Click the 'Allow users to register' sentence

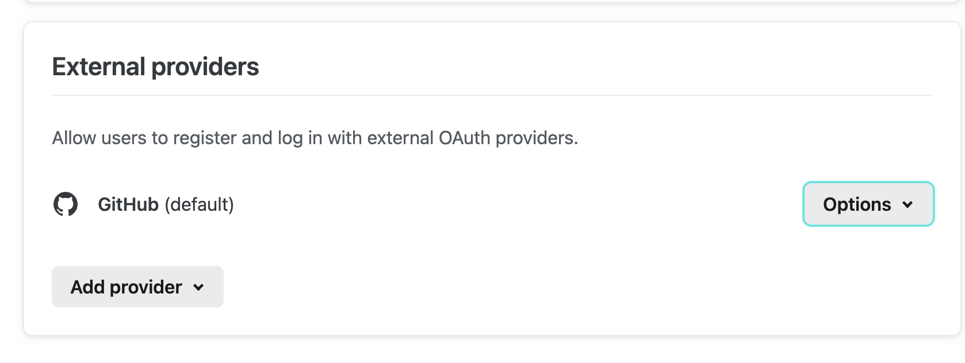(315, 138)
